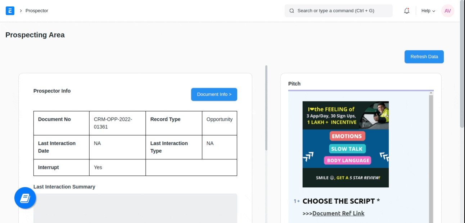This screenshot has height=223, width=465.
Task: Open the AV user avatar menu
Action: [448, 11]
